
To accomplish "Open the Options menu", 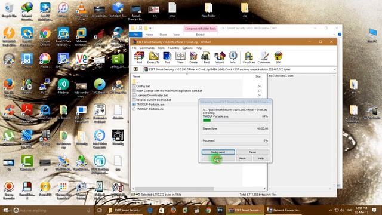I will (x=187, y=48).
